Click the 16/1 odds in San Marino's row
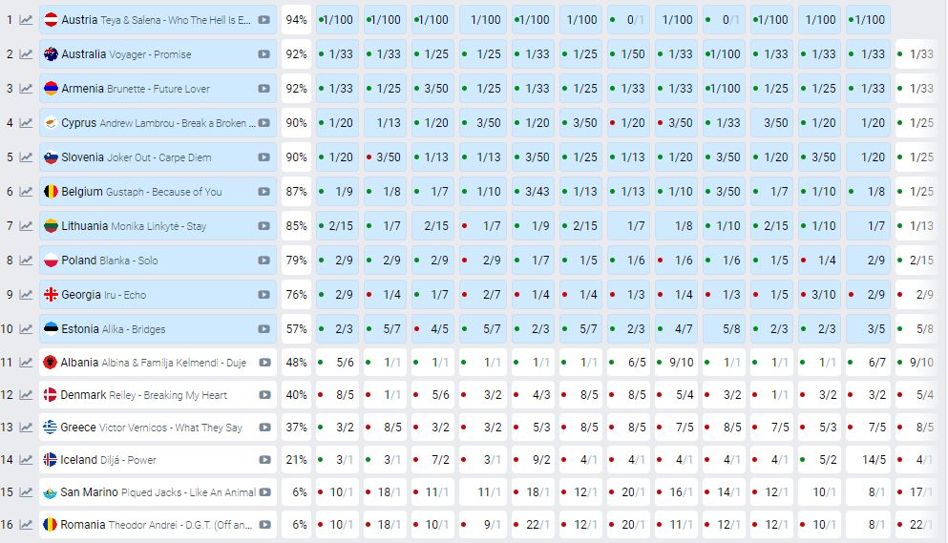 (x=677, y=492)
